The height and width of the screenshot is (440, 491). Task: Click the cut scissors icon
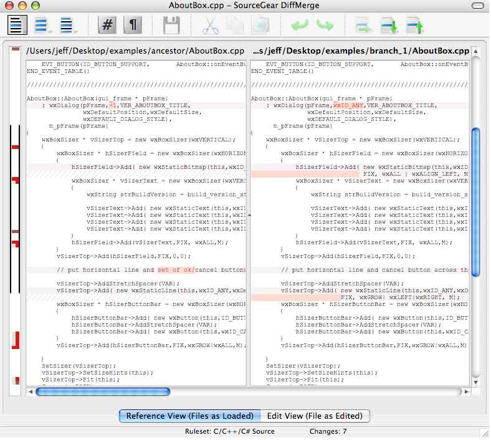[211, 26]
